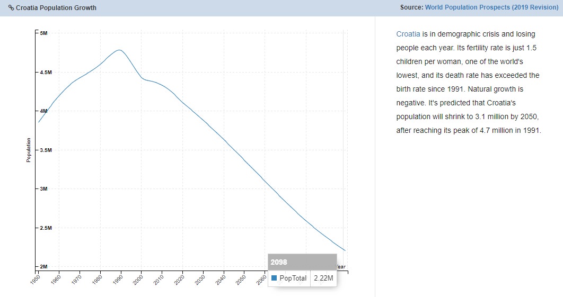The image size is (563, 297).
Task: Click the 2040 x-axis year label
Action: click(220, 280)
